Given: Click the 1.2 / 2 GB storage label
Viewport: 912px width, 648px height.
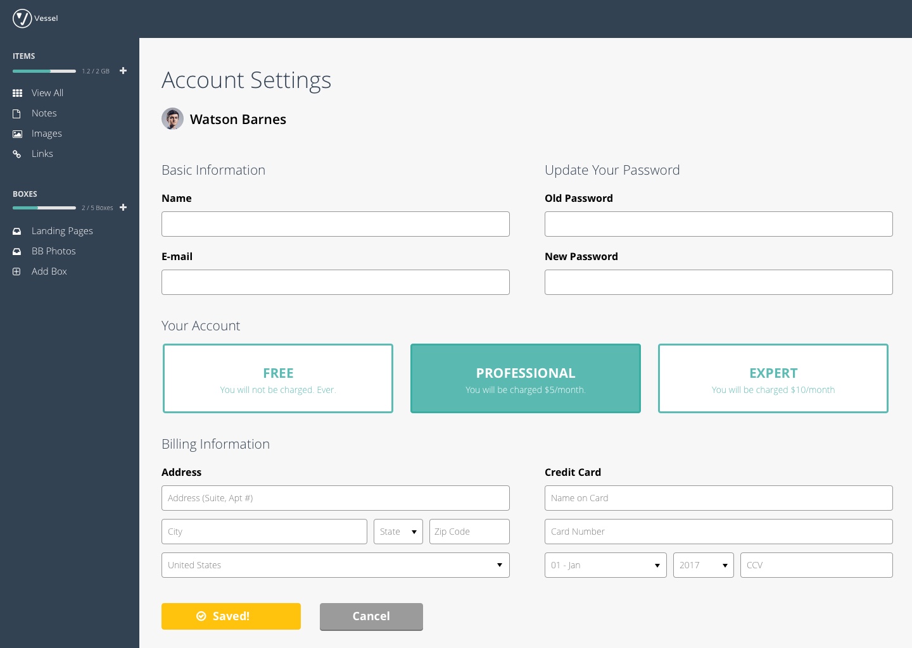Looking at the screenshot, I should coord(96,72).
